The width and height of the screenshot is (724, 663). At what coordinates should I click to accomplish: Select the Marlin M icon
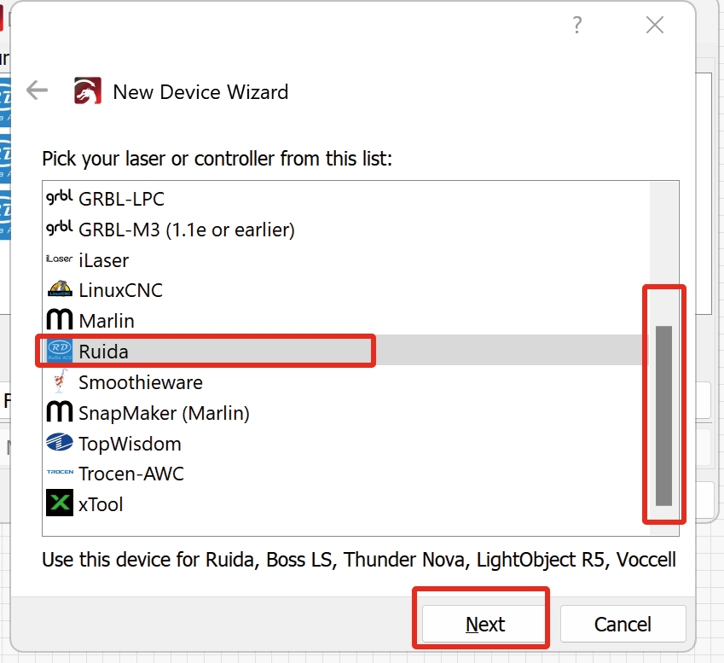tap(60, 320)
